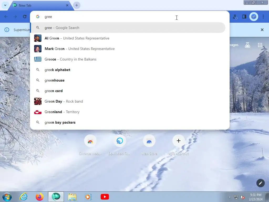Click the muted volume tray icon
The width and height of the screenshot is (269, 202).
[x=242, y=197]
